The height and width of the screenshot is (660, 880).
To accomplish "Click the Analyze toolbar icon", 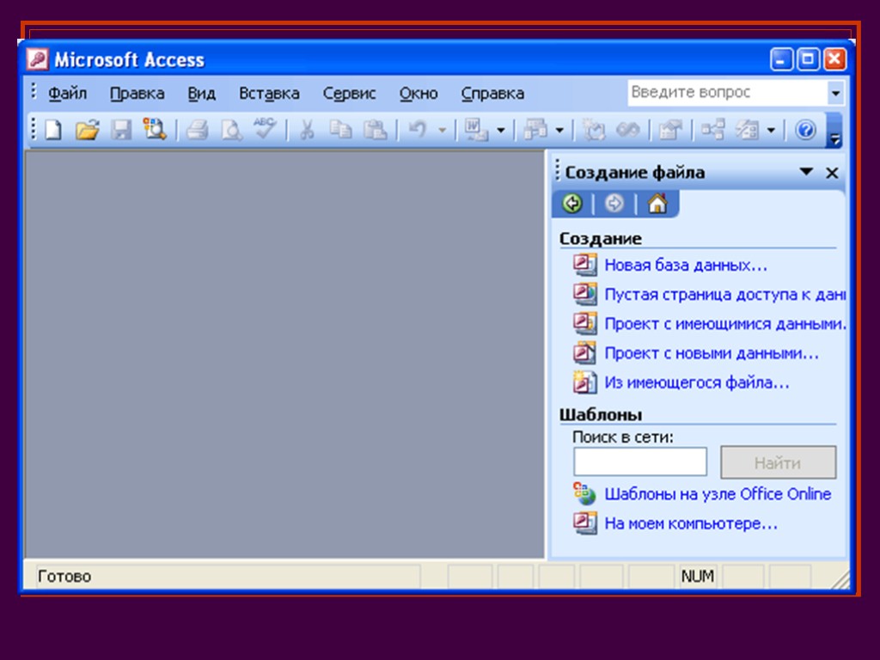I will click(x=535, y=131).
